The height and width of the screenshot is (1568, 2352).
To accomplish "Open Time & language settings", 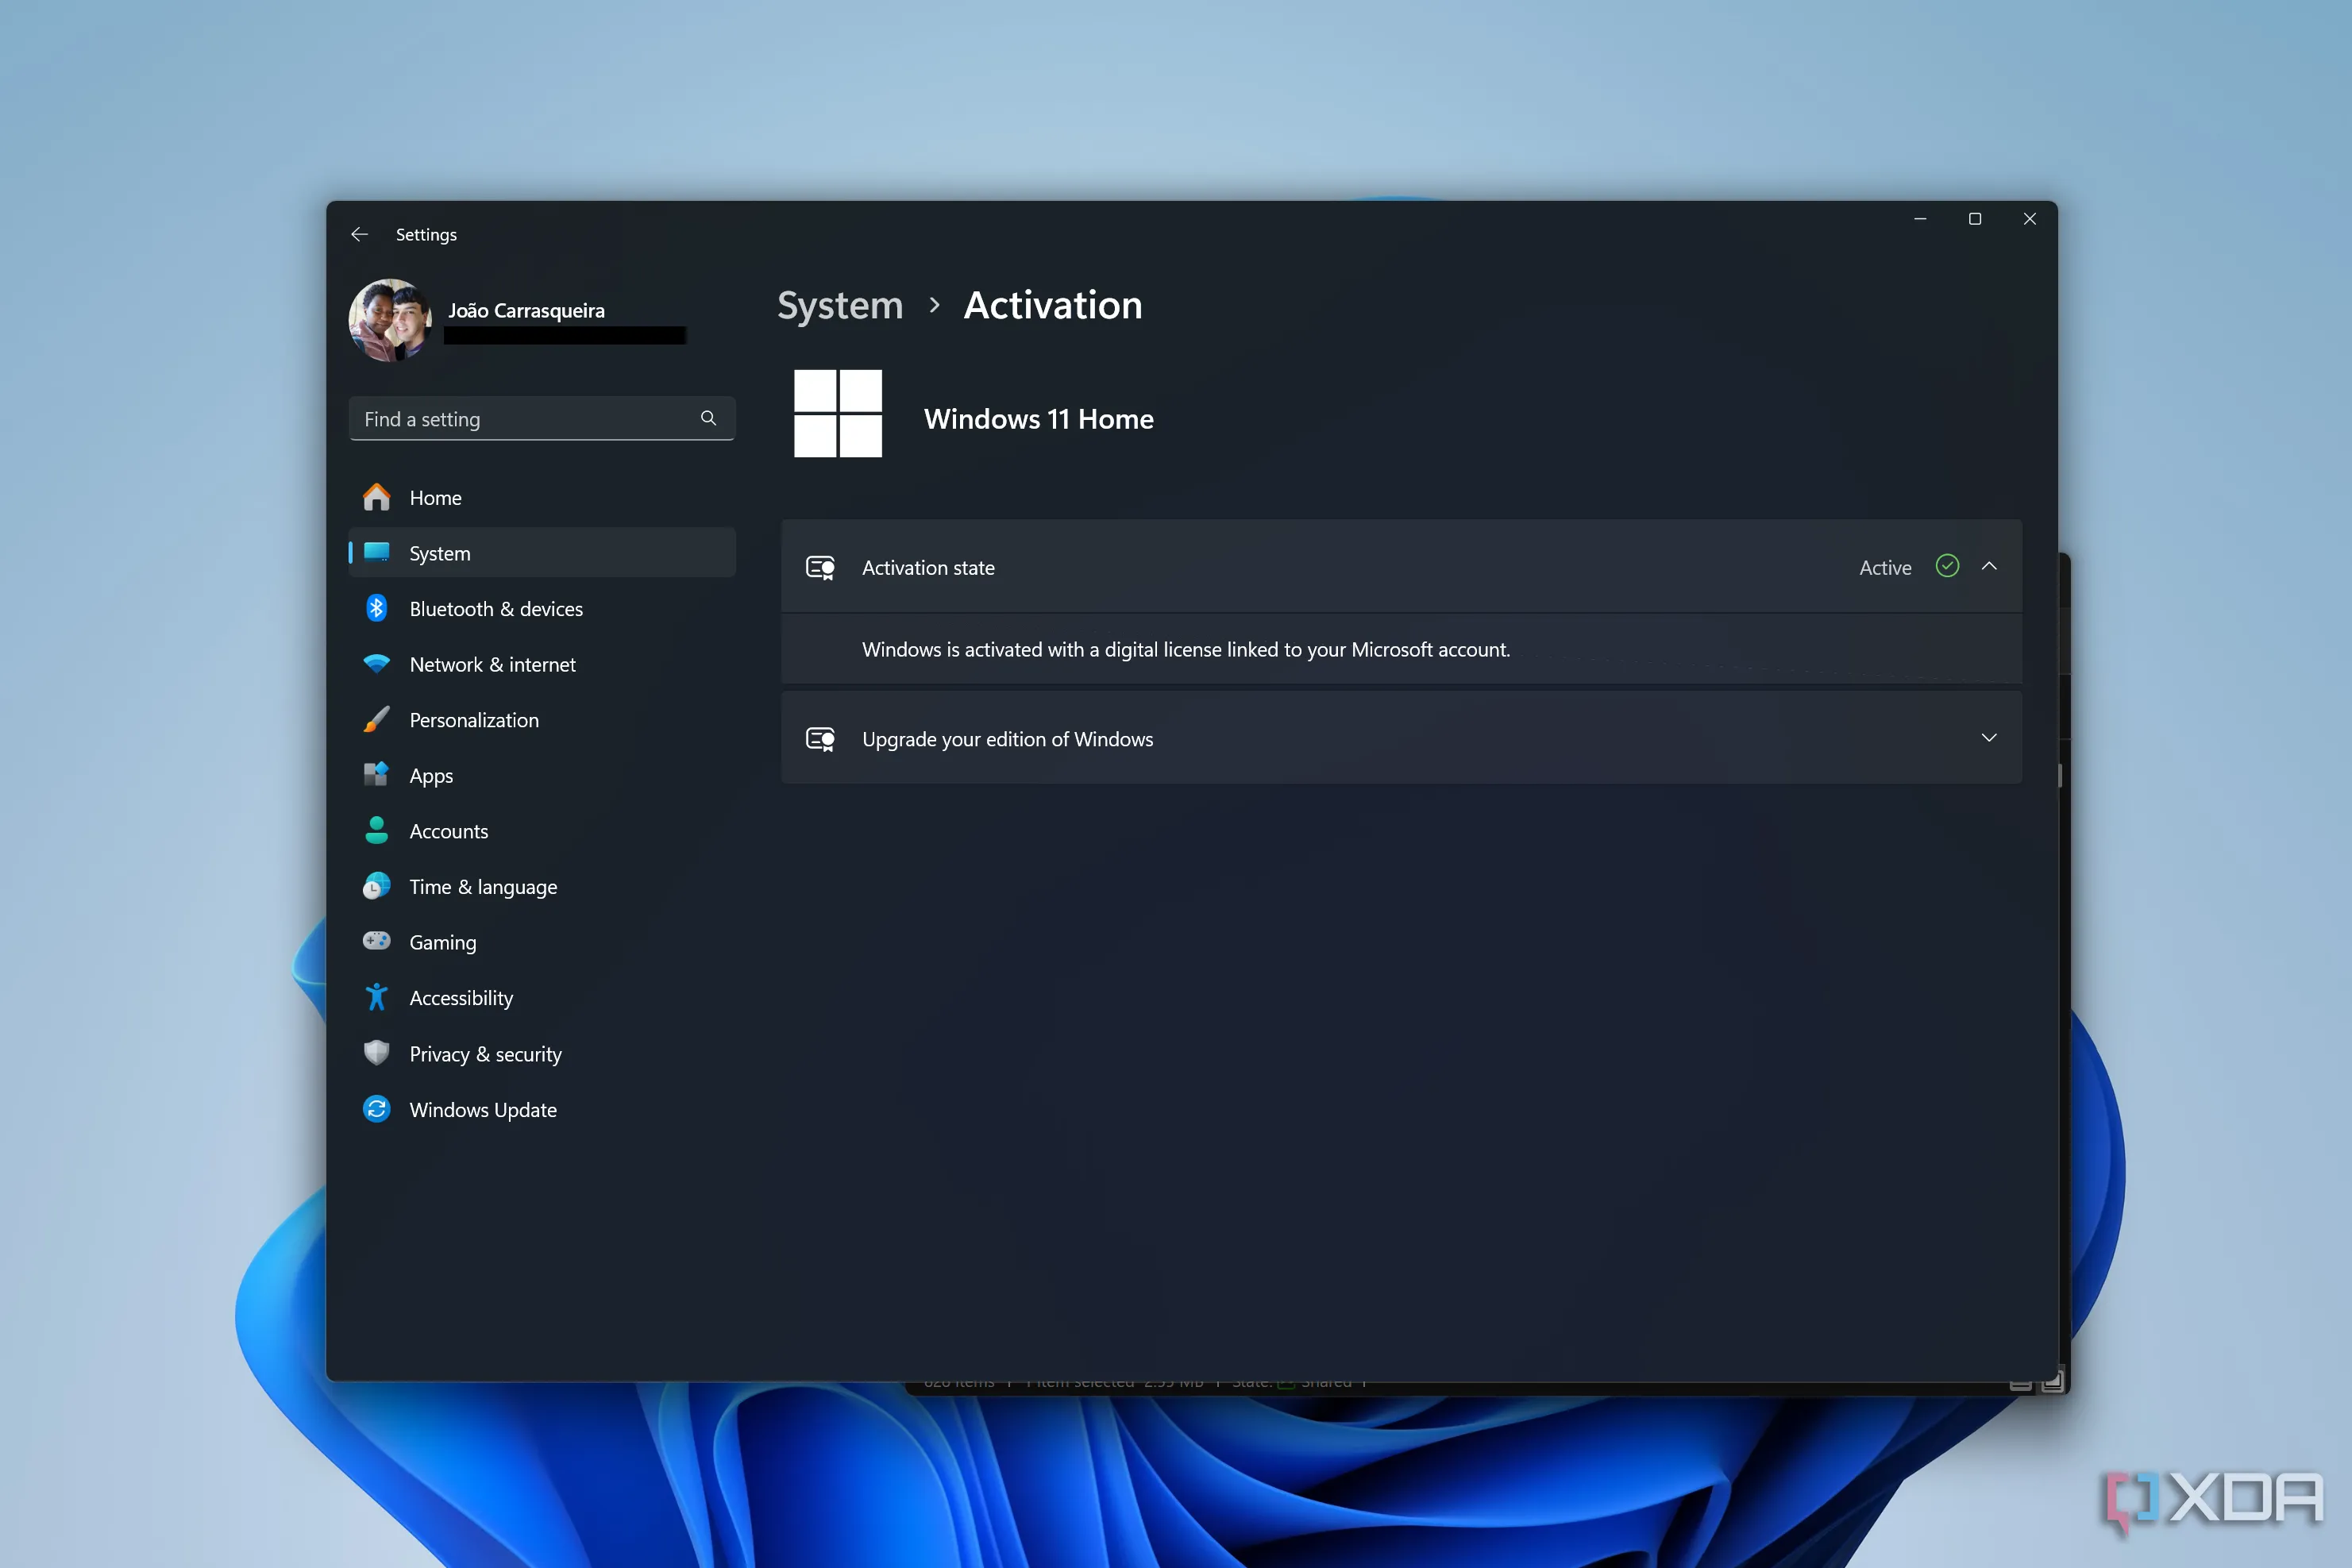I will [541, 887].
